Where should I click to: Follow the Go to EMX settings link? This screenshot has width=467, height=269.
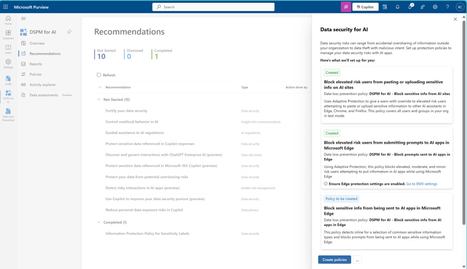point(422,184)
